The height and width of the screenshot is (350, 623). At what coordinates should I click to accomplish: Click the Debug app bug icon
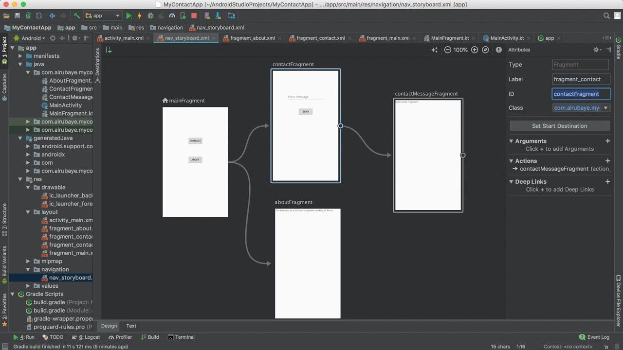click(x=150, y=16)
